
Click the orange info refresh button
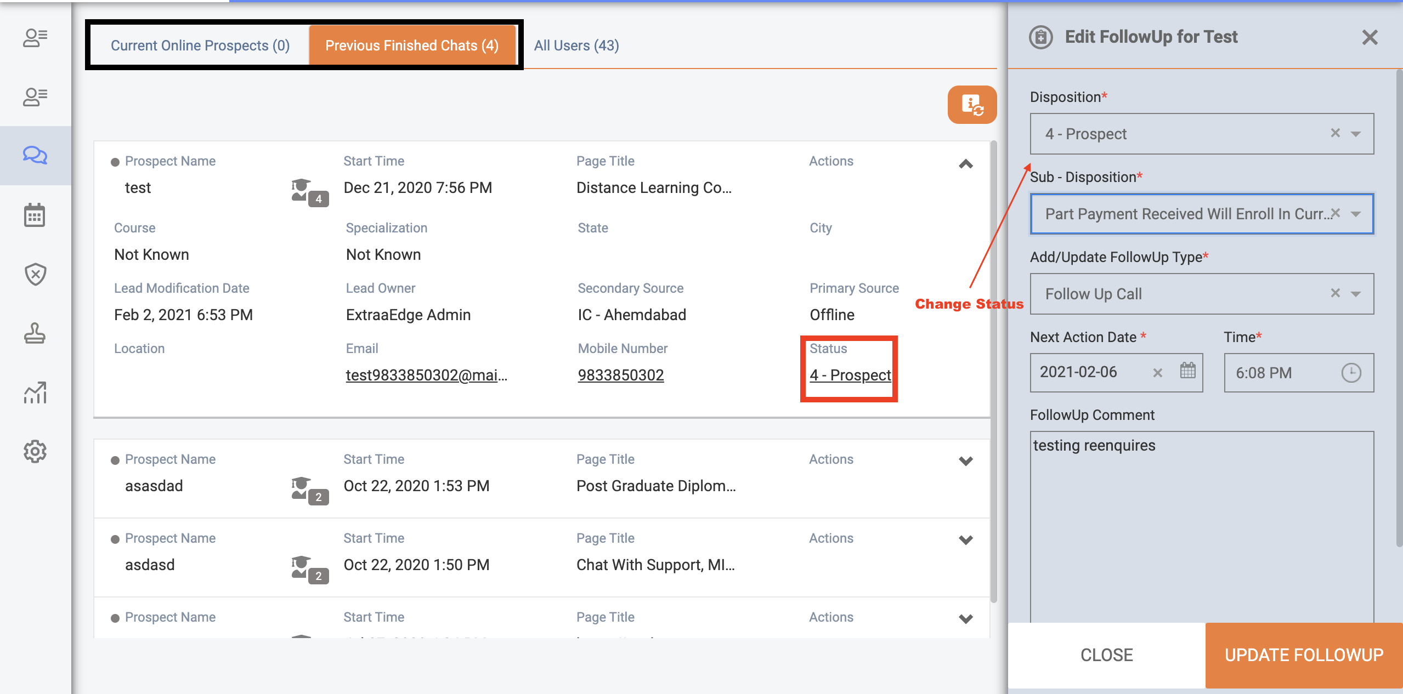coord(972,105)
